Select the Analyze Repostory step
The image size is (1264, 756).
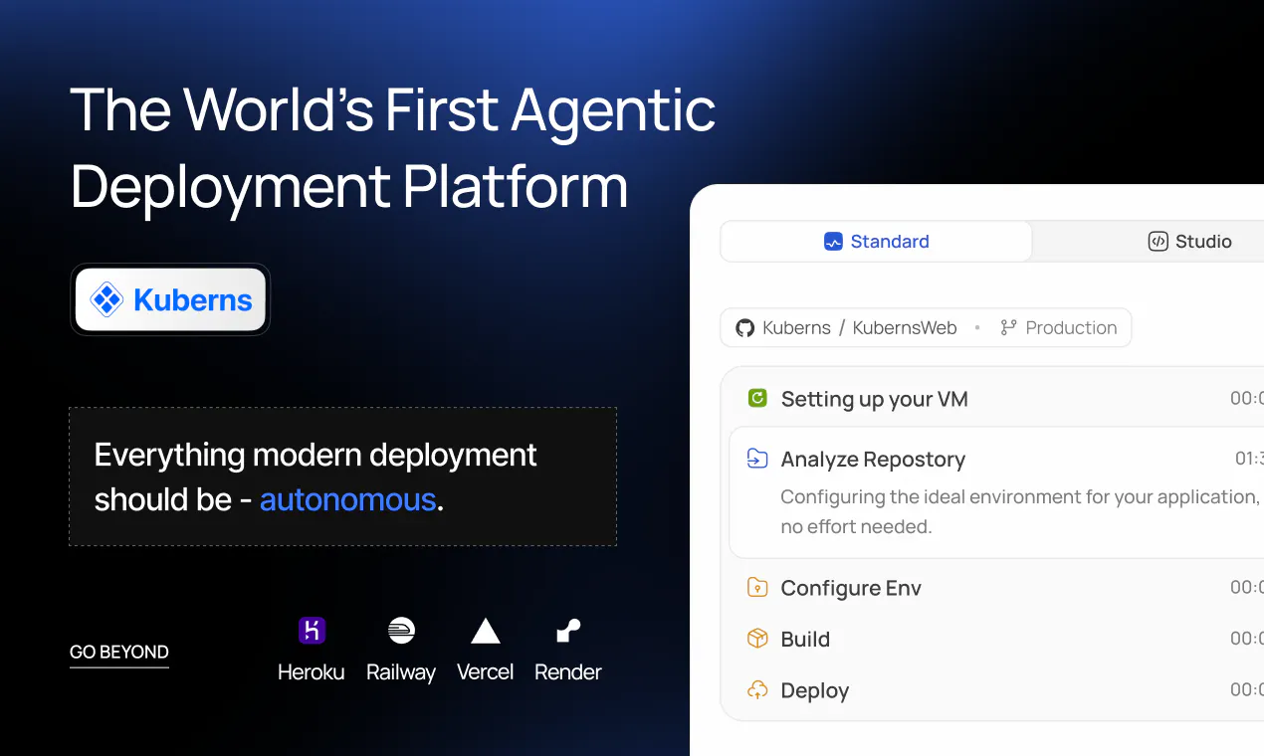996,493
